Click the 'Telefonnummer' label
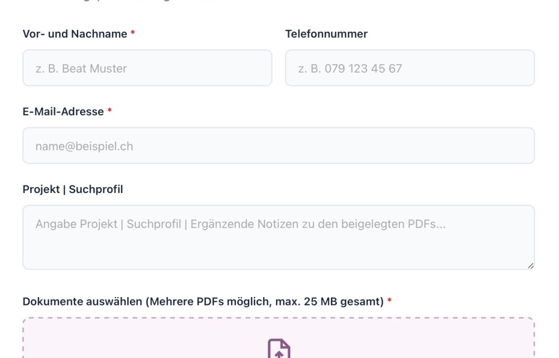 pyautogui.click(x=326, y=34)
